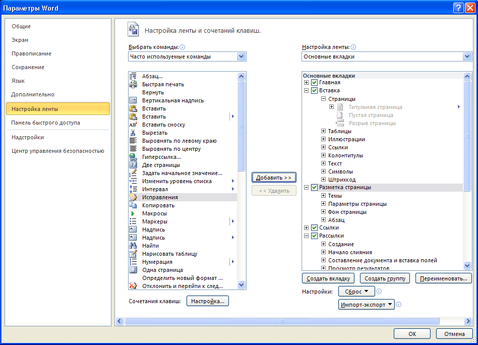
Task: Click command list scroll down arrow
Action: [241, 285]
